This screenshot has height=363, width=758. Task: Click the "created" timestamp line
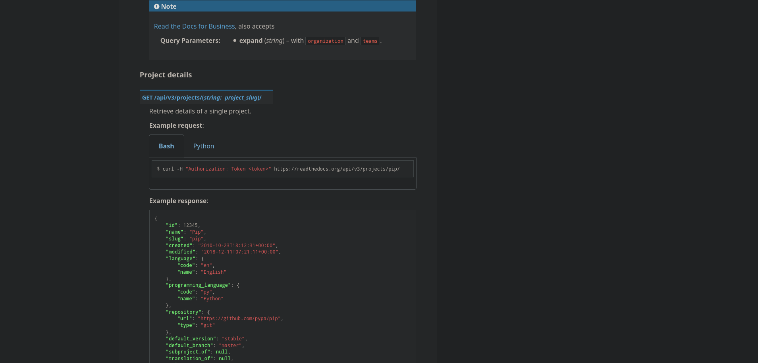(222, 246)
